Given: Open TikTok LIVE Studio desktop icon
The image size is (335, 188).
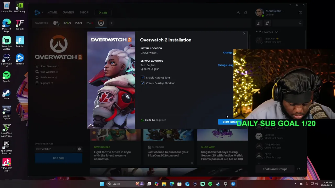Looking at the screenshot, I should pos(7,165).
